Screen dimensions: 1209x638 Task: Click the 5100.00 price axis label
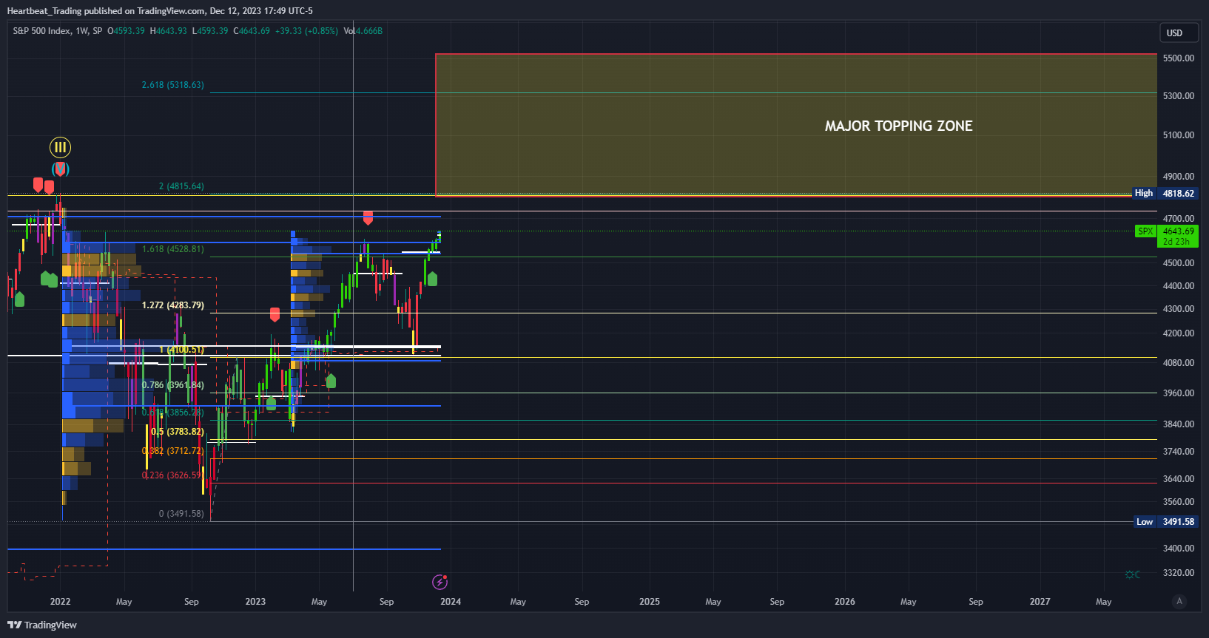pos(1179,135)
